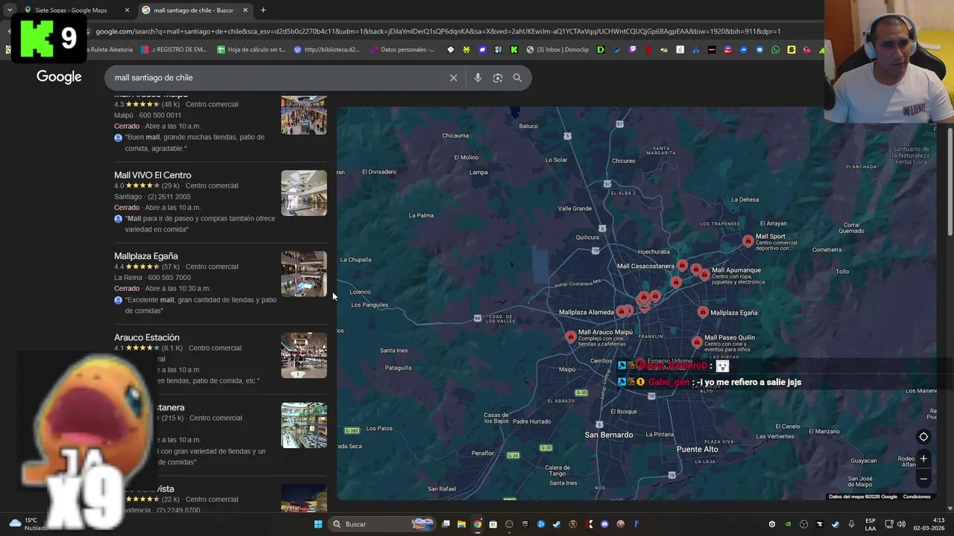Click Condiciones link on the map
This screenshot has height=536, width=954.
click(x=917, y=497)
